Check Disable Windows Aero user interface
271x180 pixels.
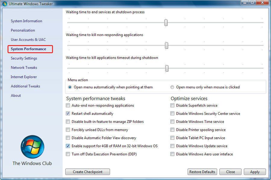[x=172, y=154]
